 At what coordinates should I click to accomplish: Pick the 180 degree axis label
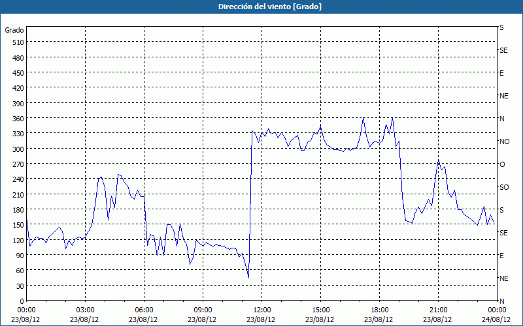tap(18, 210)
